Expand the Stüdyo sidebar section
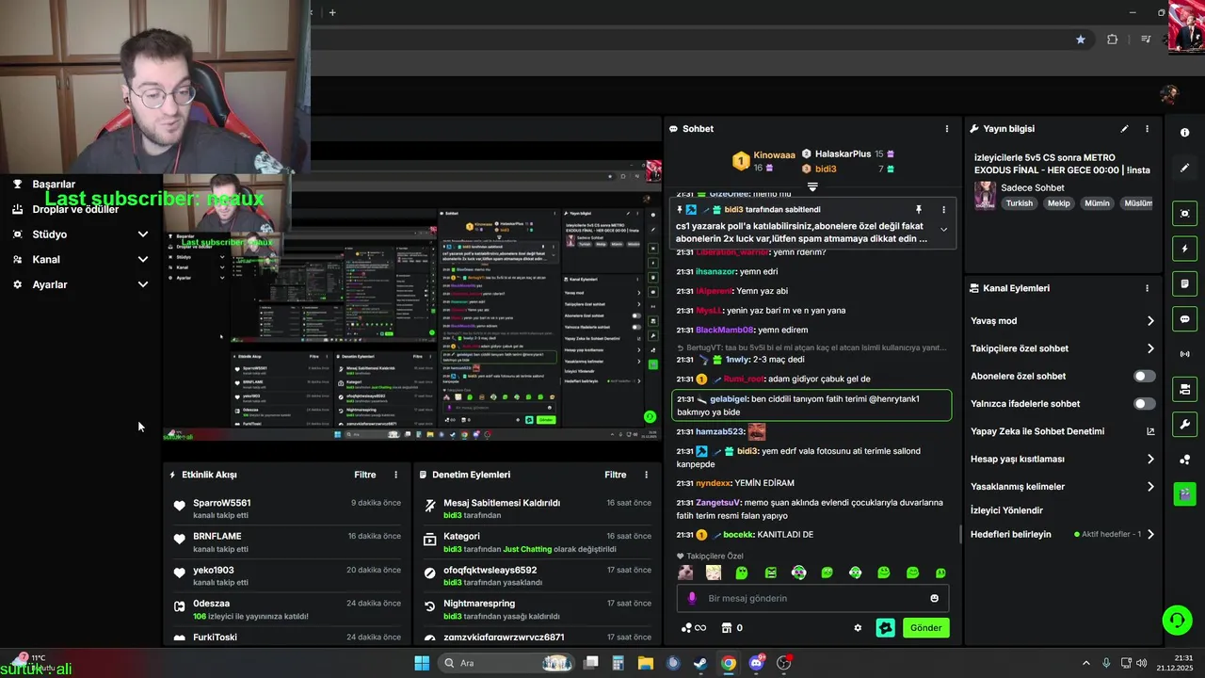 pos(143,234)
